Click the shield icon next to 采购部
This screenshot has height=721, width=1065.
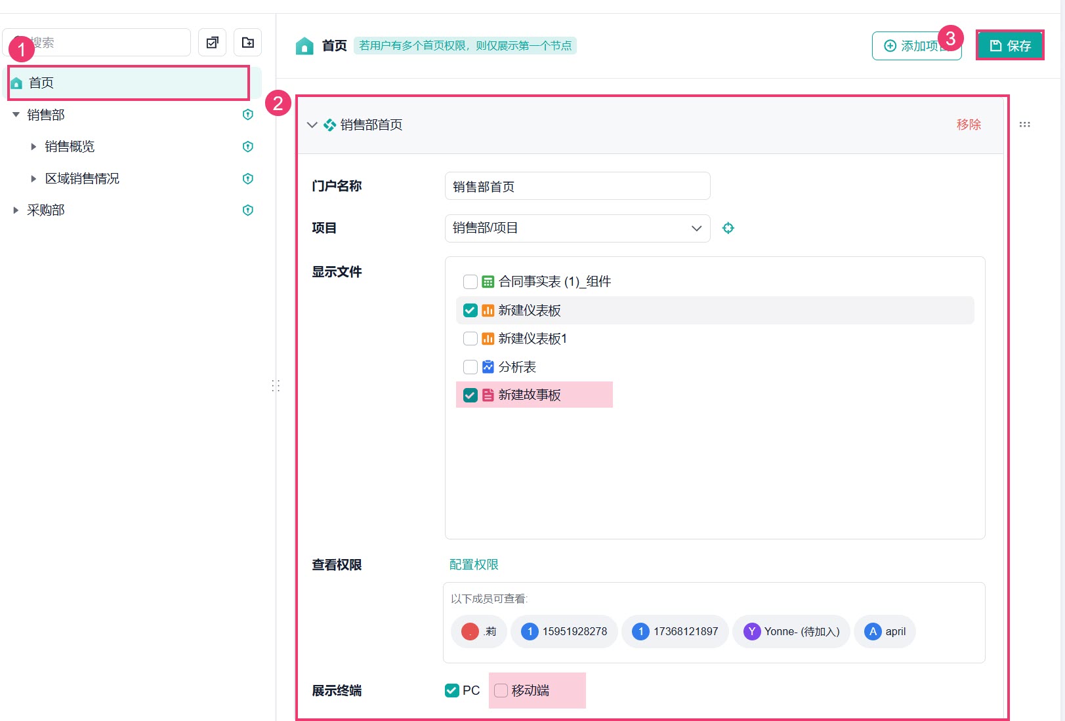[x=248, y=210]
